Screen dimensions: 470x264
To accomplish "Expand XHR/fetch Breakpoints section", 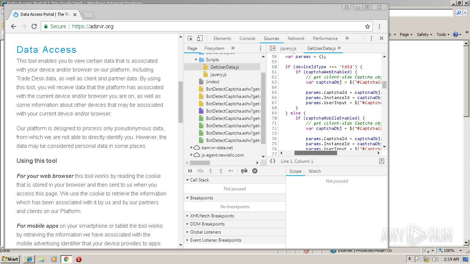I will click(235, 216).
